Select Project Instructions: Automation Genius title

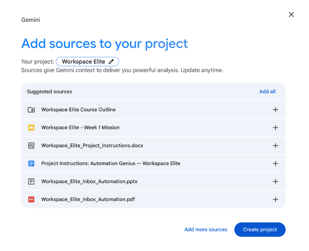coord(111,163)
